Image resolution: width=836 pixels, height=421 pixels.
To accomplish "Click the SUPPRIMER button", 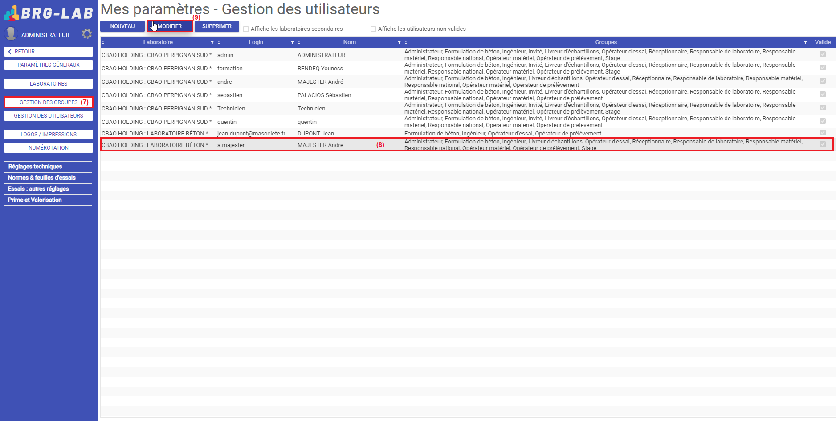I will point(217,26).
